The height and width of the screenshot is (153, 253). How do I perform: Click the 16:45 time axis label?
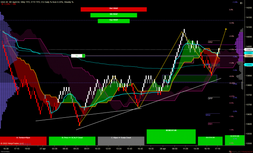(x=140, y=149)
